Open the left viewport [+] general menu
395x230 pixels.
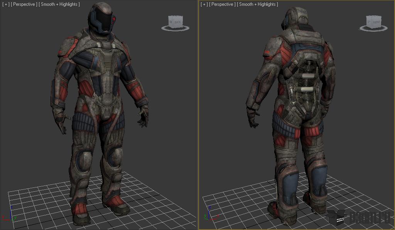(x=6, y=4)
